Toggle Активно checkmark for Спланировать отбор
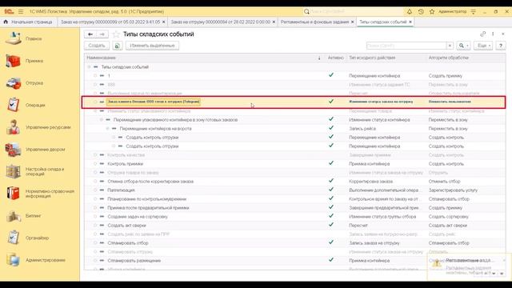The image size is (512, 288). (331, 242)
